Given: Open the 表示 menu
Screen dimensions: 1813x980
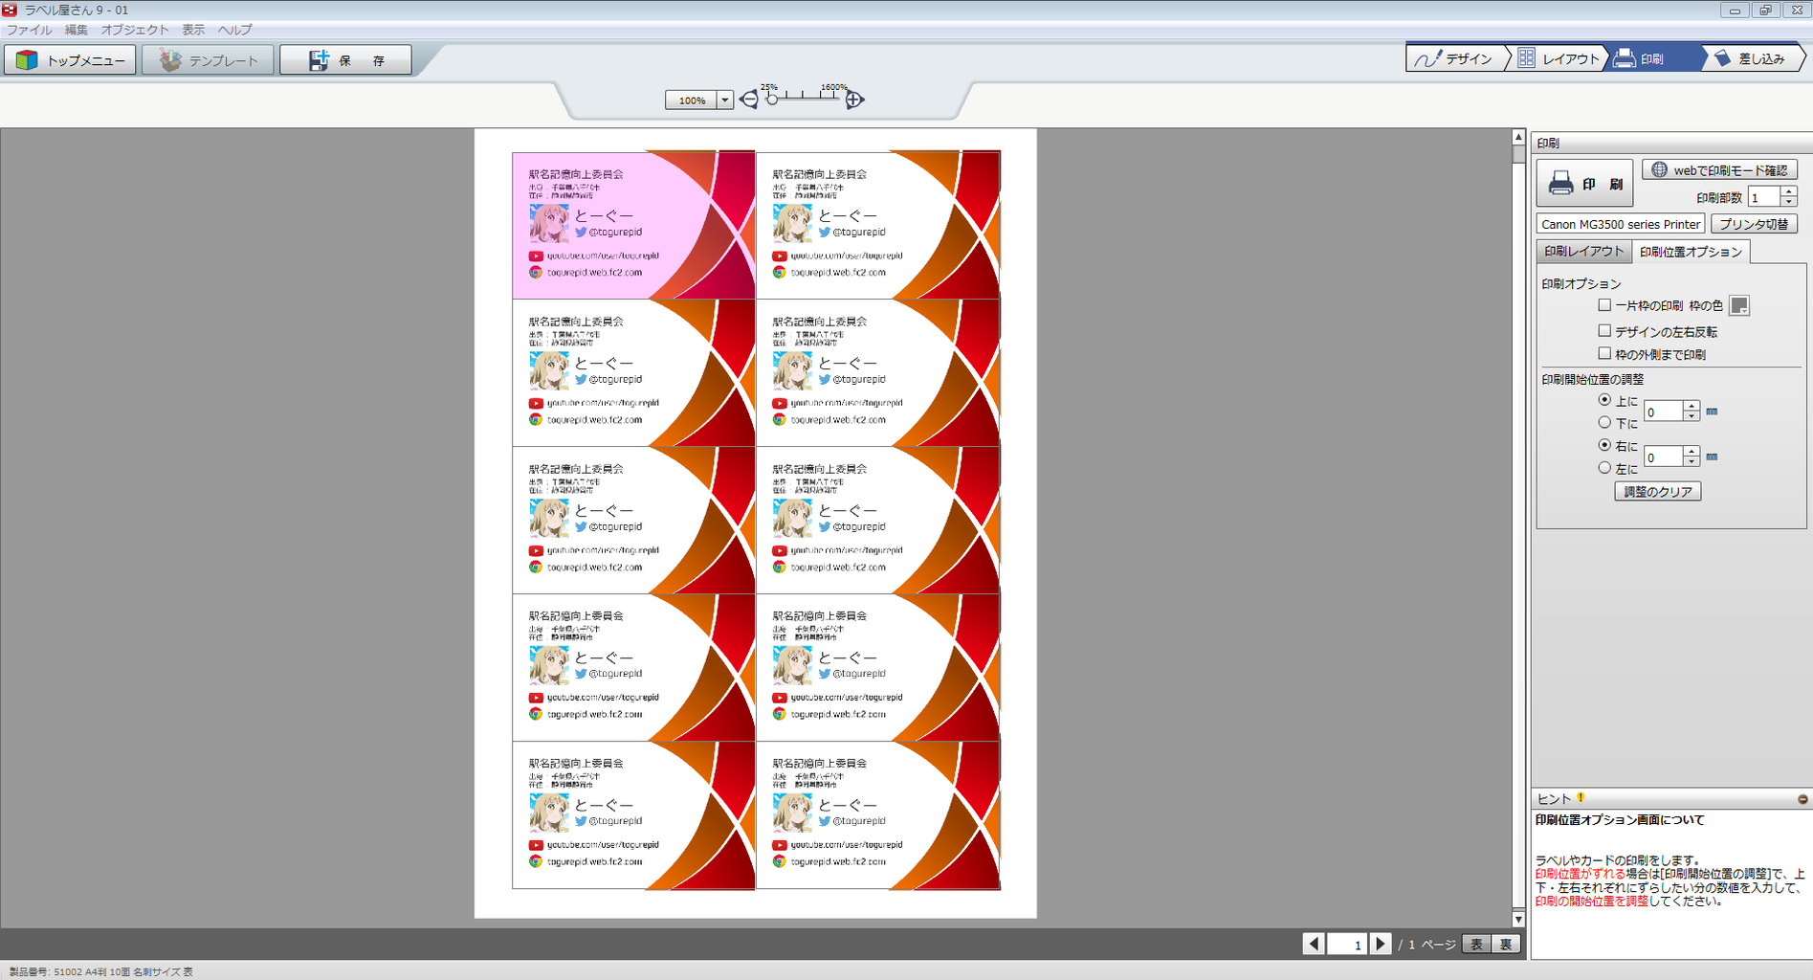Looking at the screenshot, I should [193, 30].
